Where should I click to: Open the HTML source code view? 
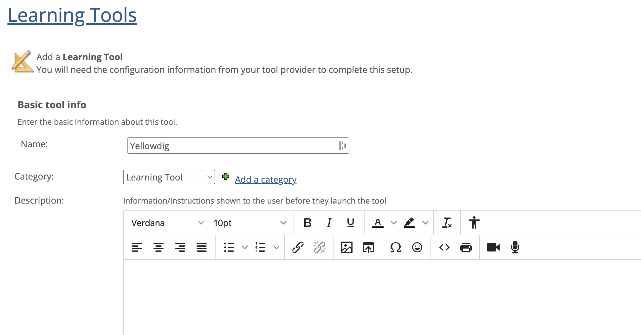pyautogui.click(x=444, y=247)
